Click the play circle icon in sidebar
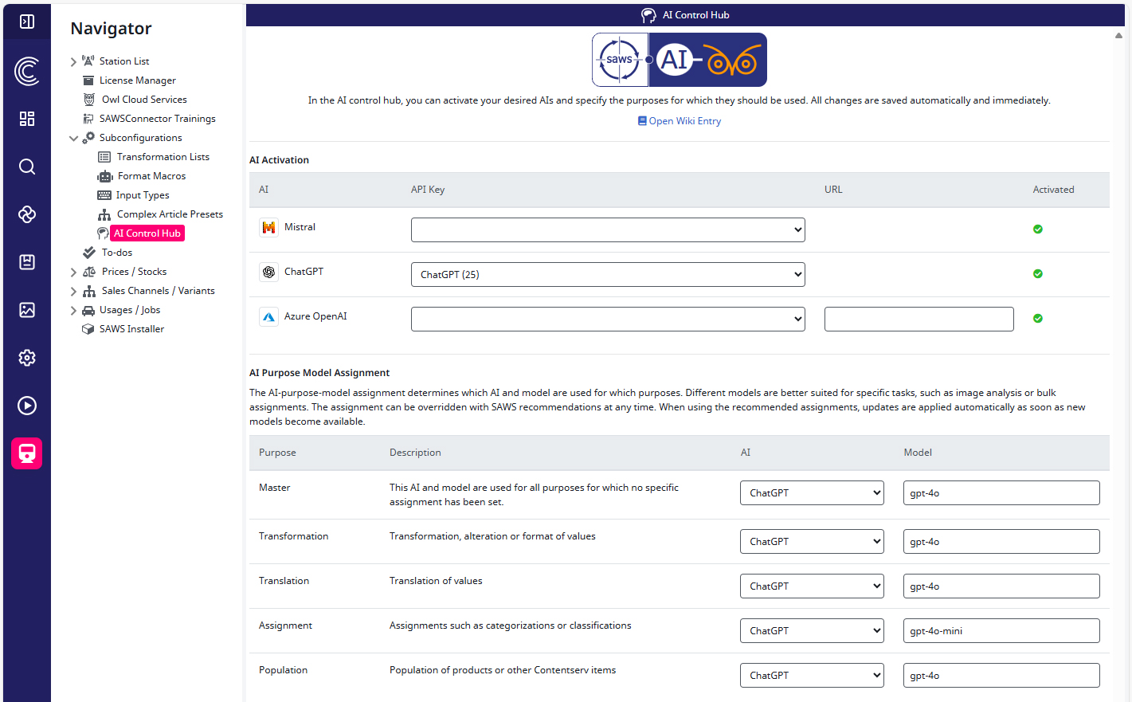The image size is (1132, 702). (27, 406)
